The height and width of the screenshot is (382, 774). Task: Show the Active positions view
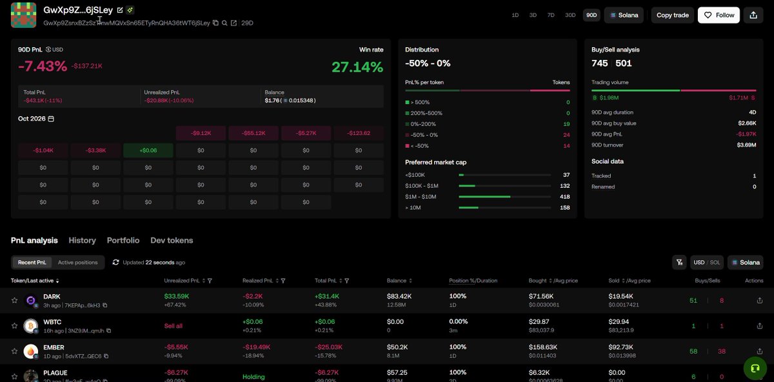pos(78,263)
